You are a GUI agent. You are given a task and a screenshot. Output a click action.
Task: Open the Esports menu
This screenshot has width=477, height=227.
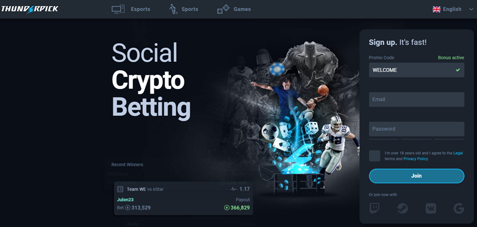click(140, 9)
